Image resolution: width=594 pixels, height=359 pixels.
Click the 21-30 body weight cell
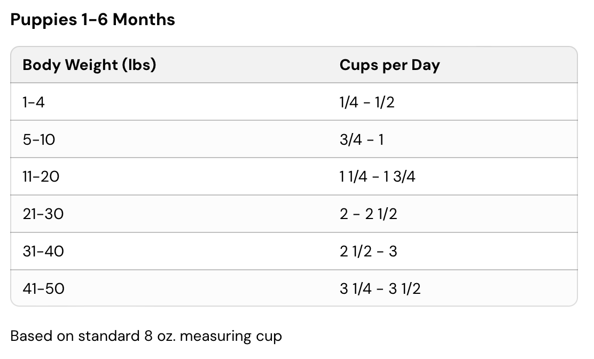43,214
